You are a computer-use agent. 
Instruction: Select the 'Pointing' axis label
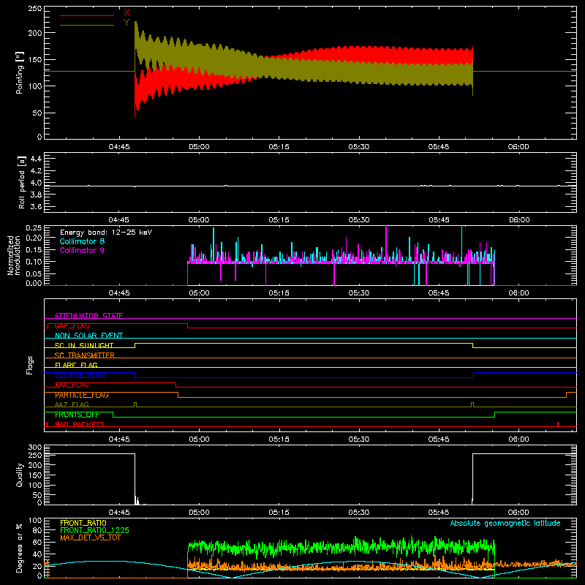20,73
